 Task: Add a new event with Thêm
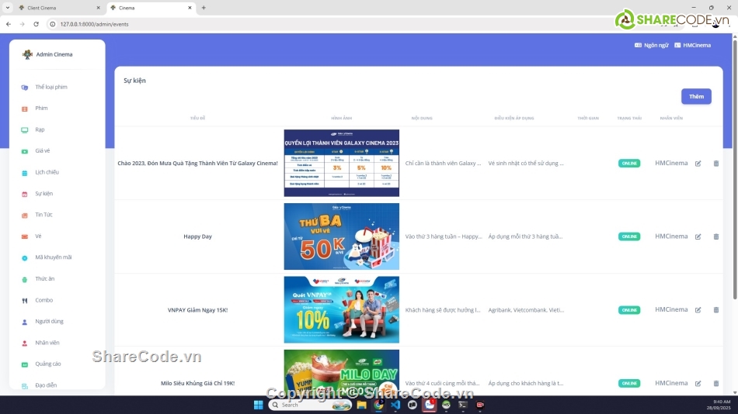coord(696,96)
